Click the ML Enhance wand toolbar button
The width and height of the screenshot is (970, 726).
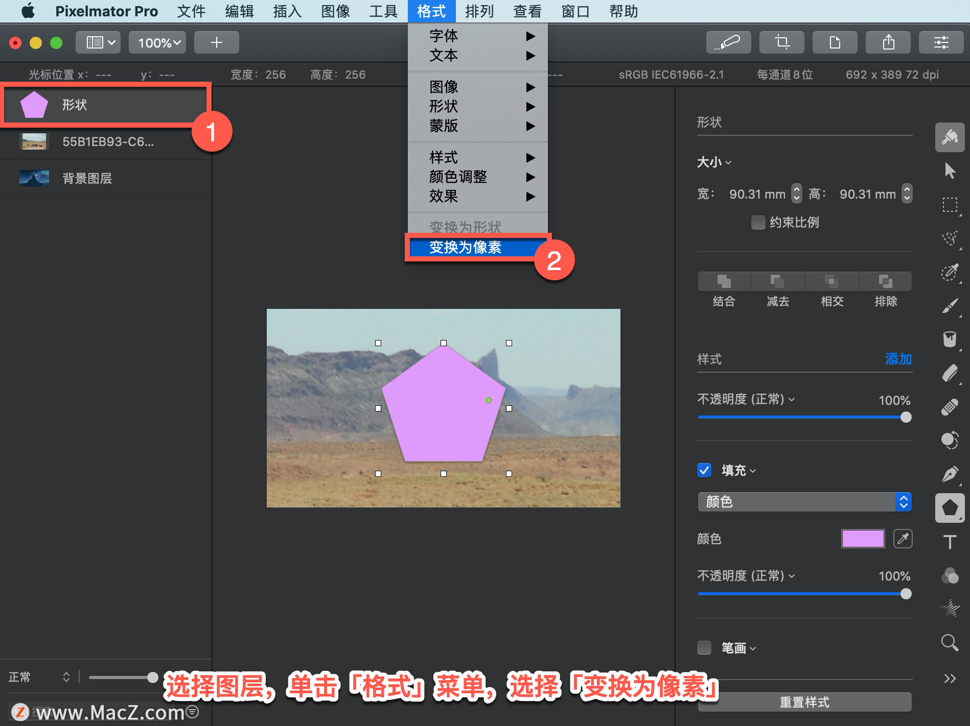pyautogui.click(x=728, y=42)
